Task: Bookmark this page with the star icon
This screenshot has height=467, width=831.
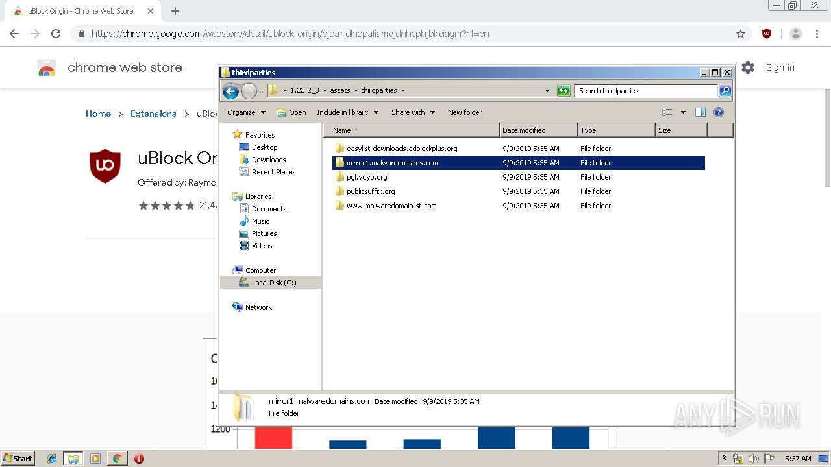Action: 741,34
